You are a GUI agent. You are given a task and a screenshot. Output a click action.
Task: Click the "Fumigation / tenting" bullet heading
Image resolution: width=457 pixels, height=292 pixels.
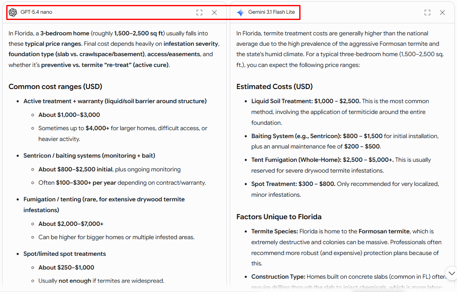pos(104,205)
